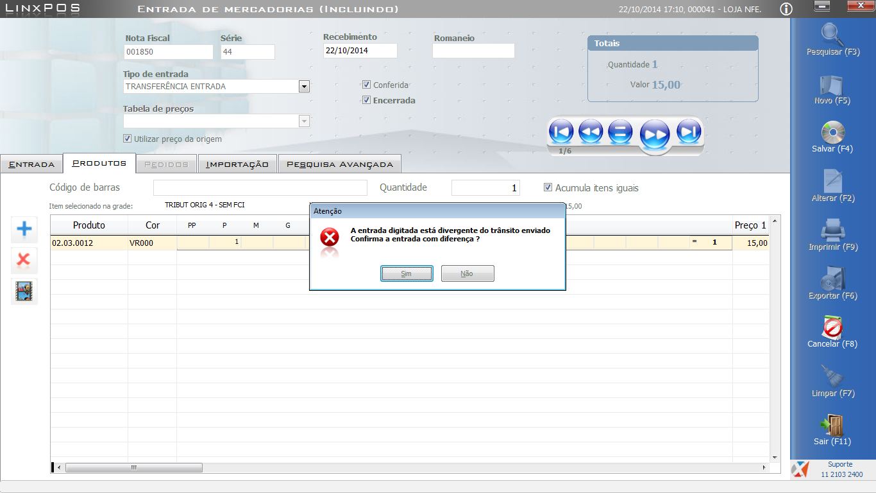Switch to the Pesquisa Avançada tab

pyautogui.click(x=340, y=164)
